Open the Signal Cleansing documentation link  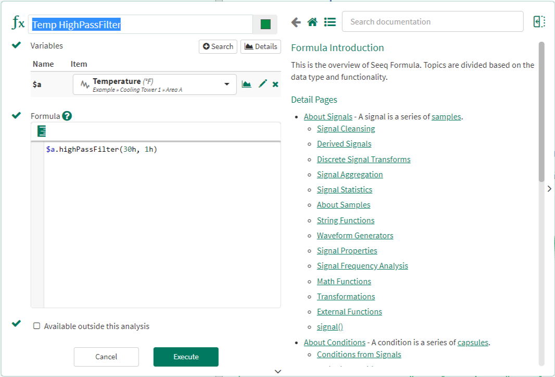coord(346,129)
